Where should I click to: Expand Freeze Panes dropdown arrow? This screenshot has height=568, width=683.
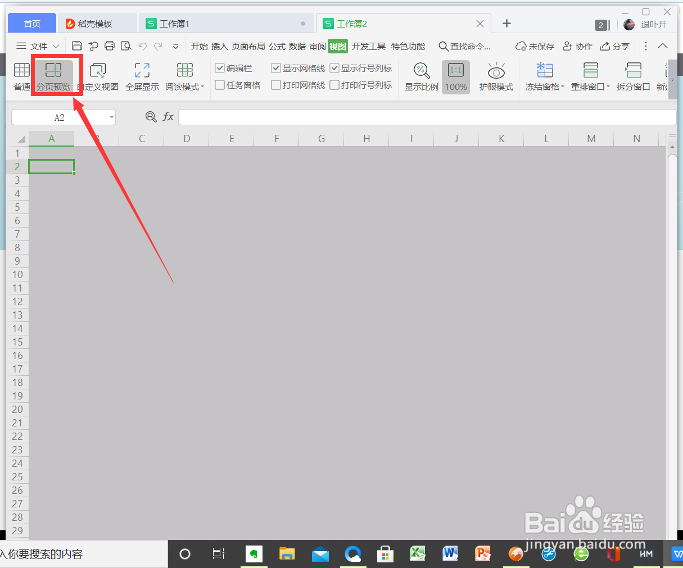[563, 87]
